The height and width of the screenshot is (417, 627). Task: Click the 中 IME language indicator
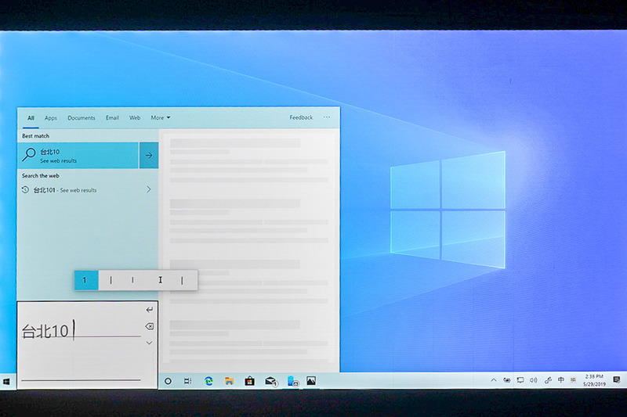tap(561, 380)
